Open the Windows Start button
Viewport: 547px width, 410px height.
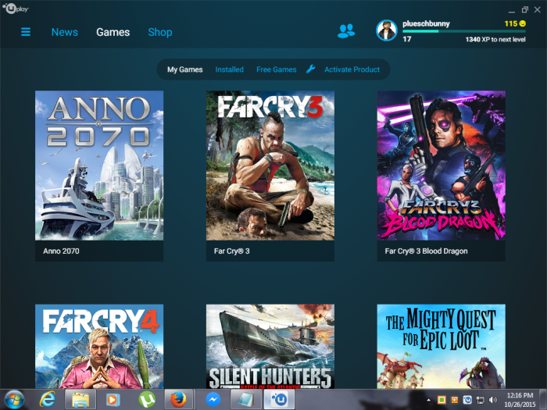coord(14,400)
